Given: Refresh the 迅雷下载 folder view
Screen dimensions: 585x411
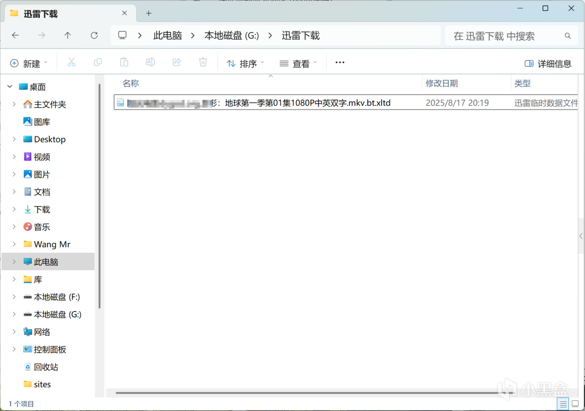Looking at the screenshot, I should tap(94, 36).
